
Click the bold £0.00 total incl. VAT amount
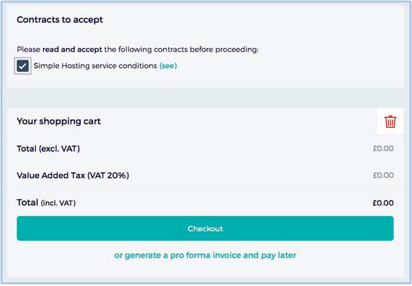point(383,203)
